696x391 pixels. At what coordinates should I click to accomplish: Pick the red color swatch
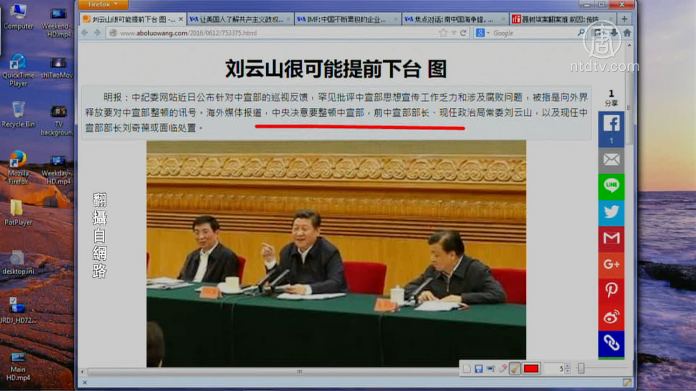point(531,369)
